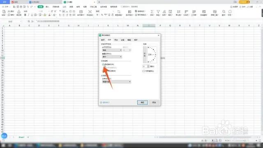Click the Windows Start button
The image size is (263, 148).
tap(3, 145)
